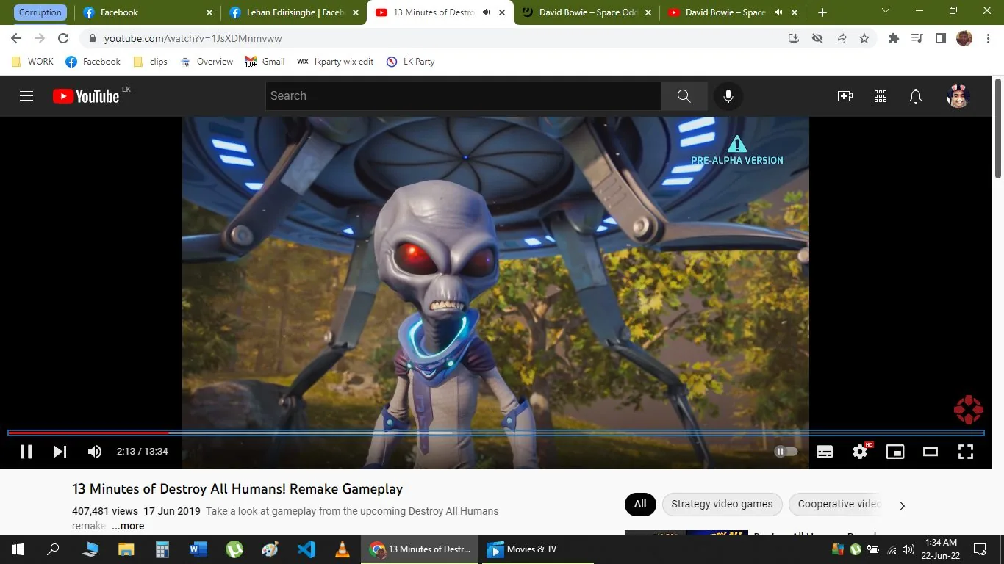This screenshot has height=564, width=1004.
Task: Select the Strategy video games filter chip
Action: (721, 505)
